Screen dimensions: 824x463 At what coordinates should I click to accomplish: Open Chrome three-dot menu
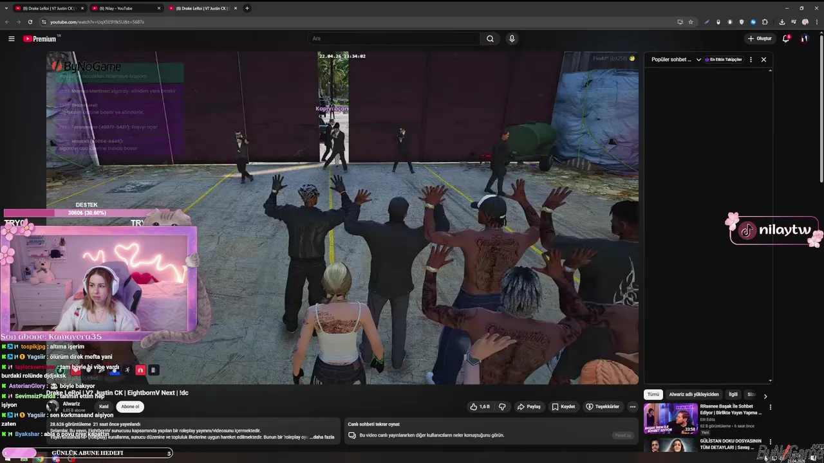(816, 22)
